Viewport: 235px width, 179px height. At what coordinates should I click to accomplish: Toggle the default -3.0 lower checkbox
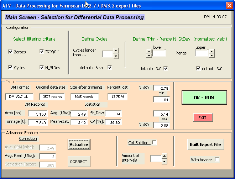[x=165, y=68]
